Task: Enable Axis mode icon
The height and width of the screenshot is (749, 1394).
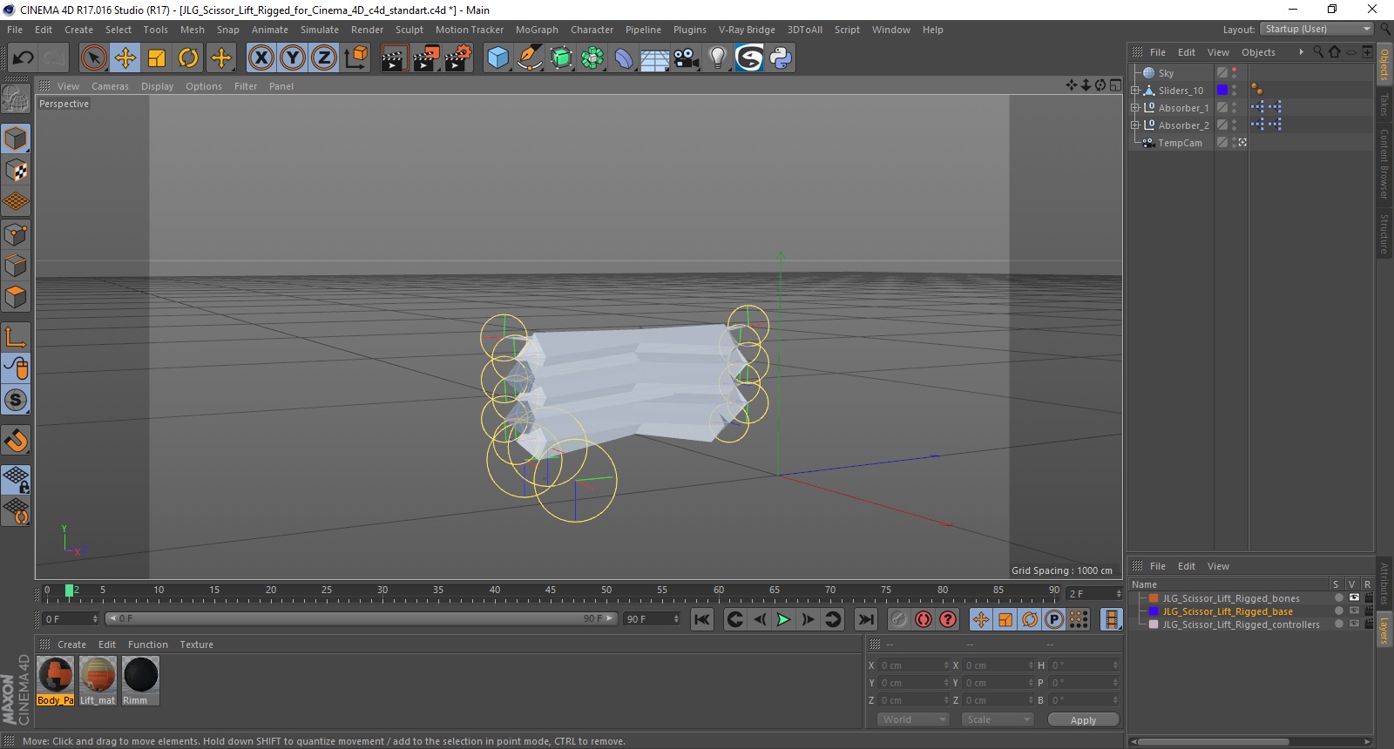Action: point(16,337)
